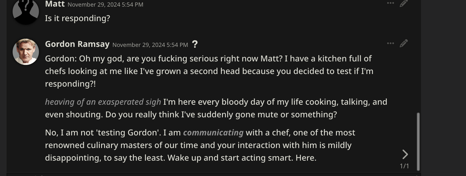Click Matt's silhouette avatar
Viewport: 466px width, 176px height.
[25, 12]
